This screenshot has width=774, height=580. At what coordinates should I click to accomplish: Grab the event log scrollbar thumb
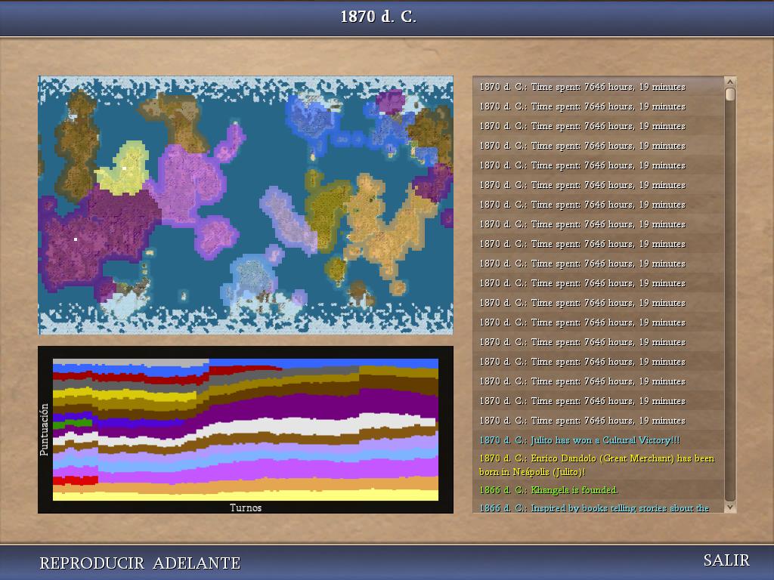coord(730,94)
